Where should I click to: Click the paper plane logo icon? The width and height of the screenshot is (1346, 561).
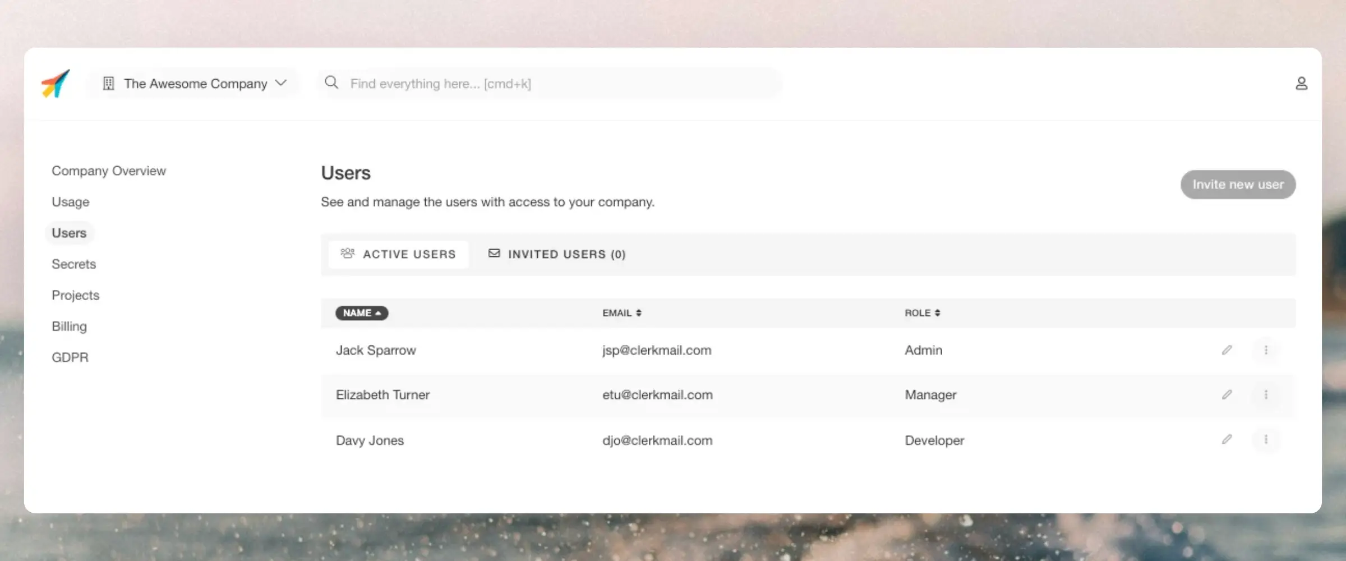click(x=56, y=84)
